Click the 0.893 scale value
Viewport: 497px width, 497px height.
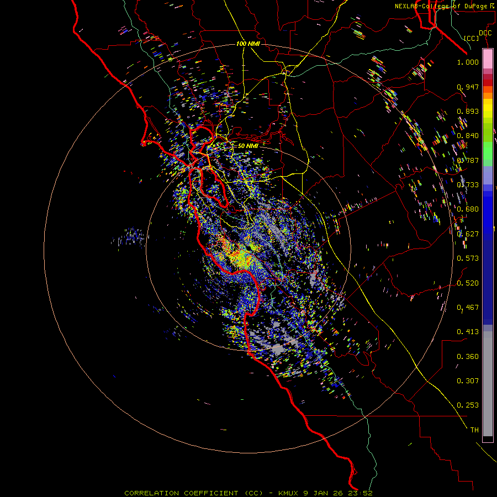point(468,111)
